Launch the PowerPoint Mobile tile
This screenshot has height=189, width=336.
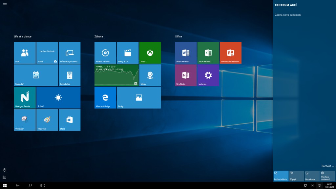[231, 53]
